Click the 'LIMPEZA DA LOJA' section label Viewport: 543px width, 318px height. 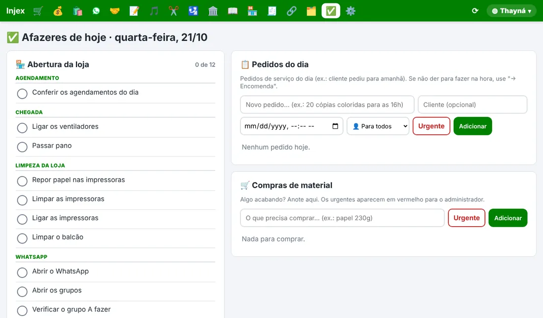click(x=40, y=165)
